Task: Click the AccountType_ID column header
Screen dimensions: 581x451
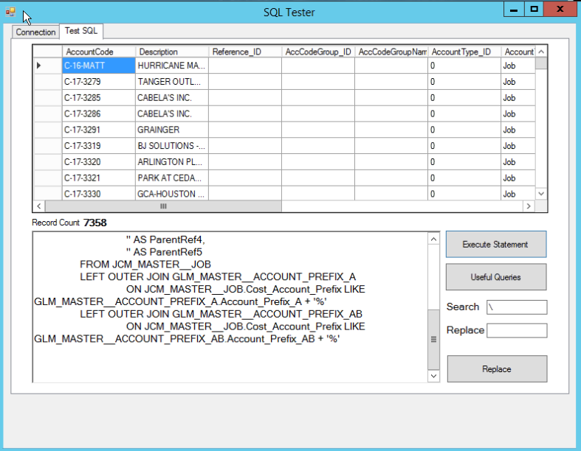Action: 464,52
